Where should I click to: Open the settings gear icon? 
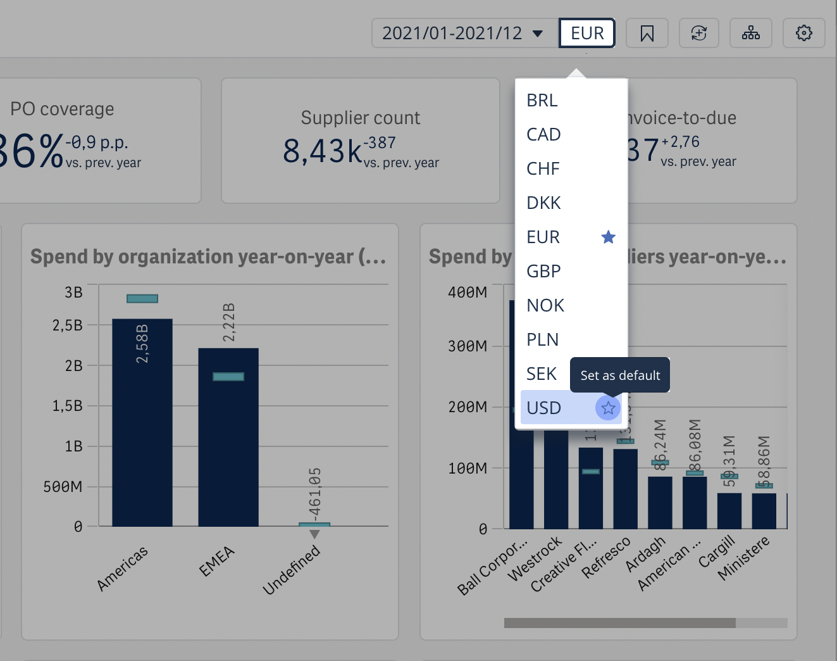[803, 33]
